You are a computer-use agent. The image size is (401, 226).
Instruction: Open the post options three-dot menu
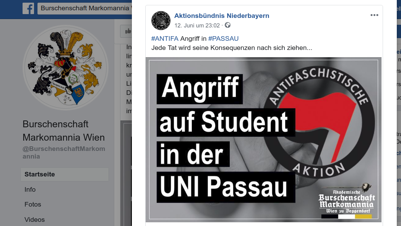(374, 15)
